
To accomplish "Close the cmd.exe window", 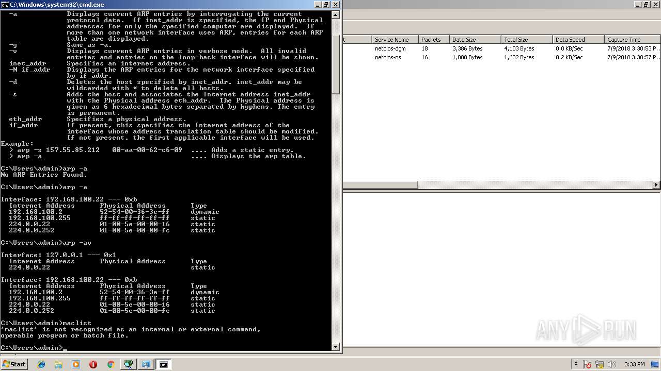I will (x=336, y=5).
